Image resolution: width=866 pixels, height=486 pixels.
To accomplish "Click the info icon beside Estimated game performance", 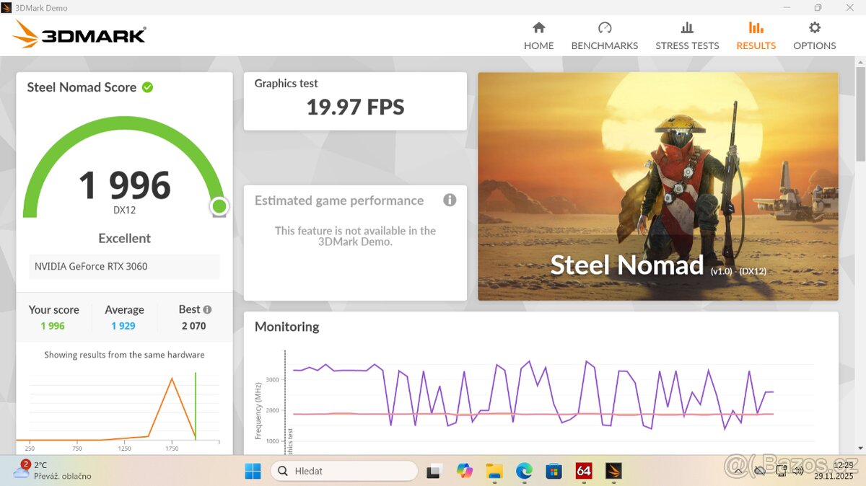I will click(450, 200).
